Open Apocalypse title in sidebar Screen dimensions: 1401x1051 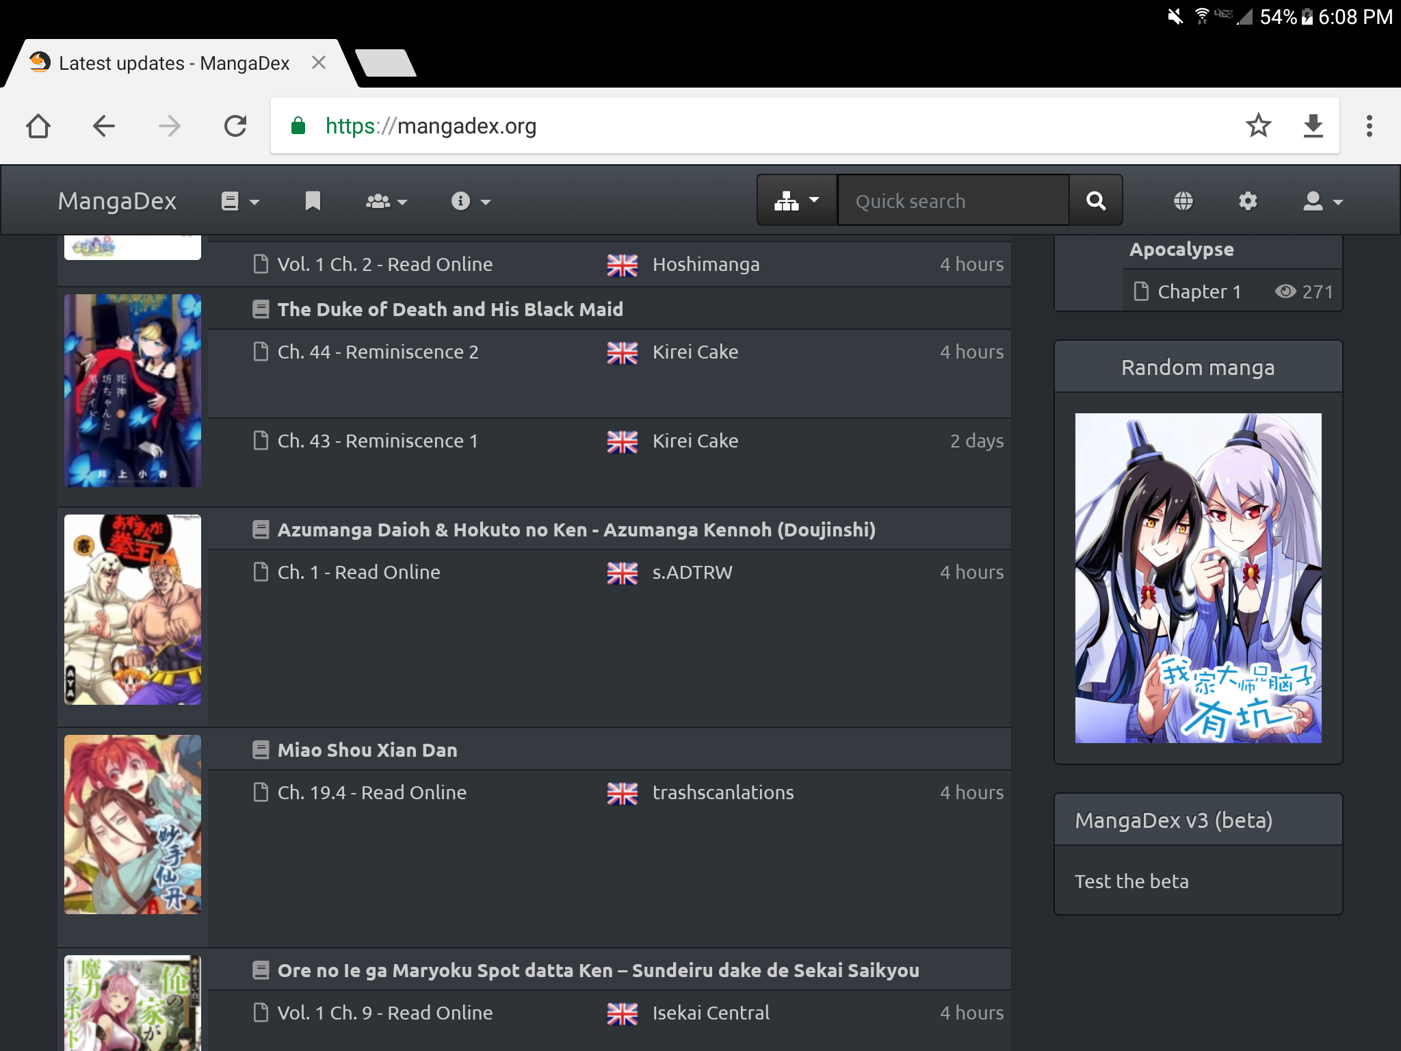(x=1181, y=249)
